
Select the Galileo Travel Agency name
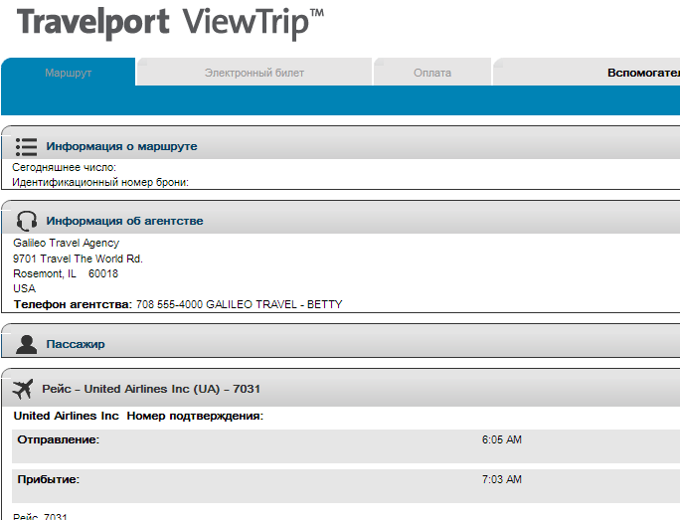66,243
